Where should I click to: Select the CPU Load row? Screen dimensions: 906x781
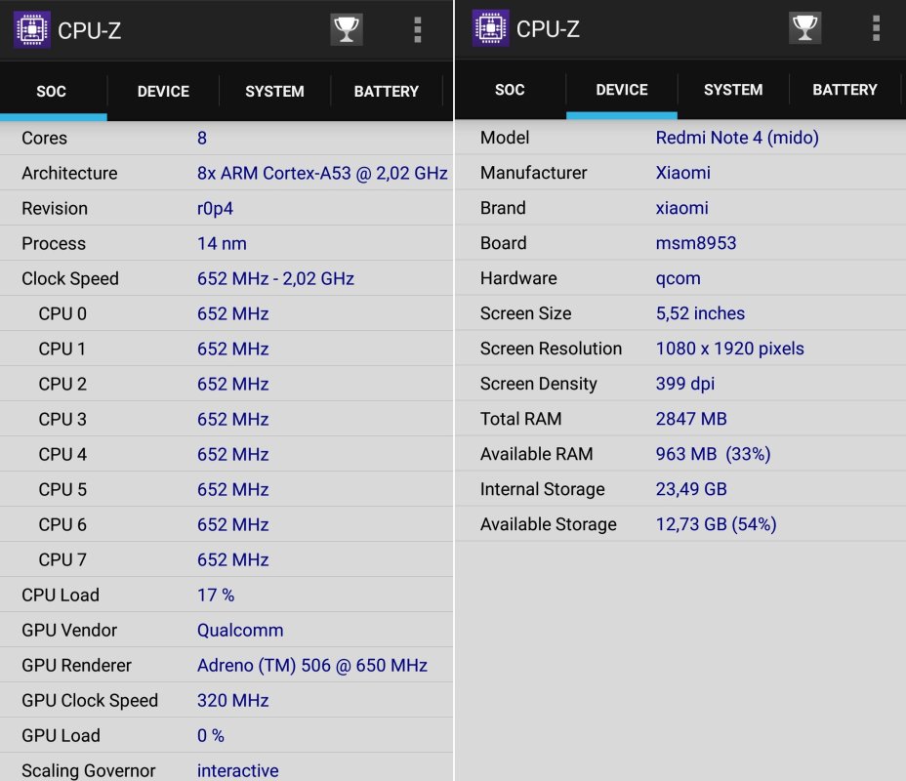point(226,595)
